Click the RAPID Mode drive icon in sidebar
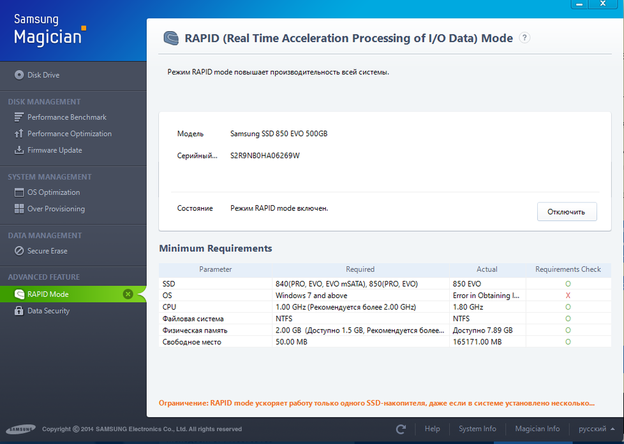This screenshot has width=624, height=444. click(19, 294)
